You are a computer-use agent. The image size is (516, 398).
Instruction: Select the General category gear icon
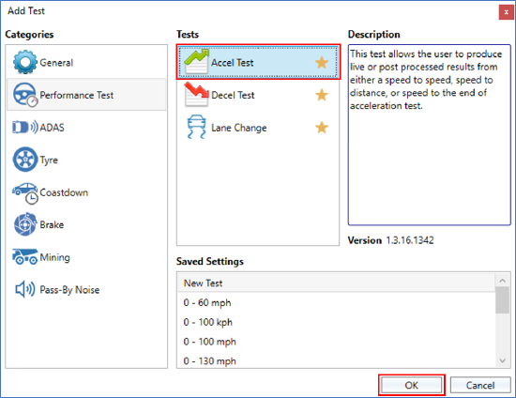coord(25,62)
